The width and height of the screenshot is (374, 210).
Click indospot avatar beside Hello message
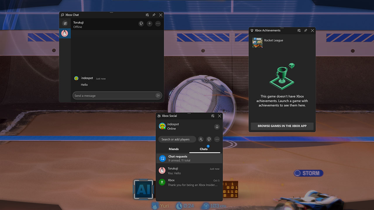(x=76, y=78)
